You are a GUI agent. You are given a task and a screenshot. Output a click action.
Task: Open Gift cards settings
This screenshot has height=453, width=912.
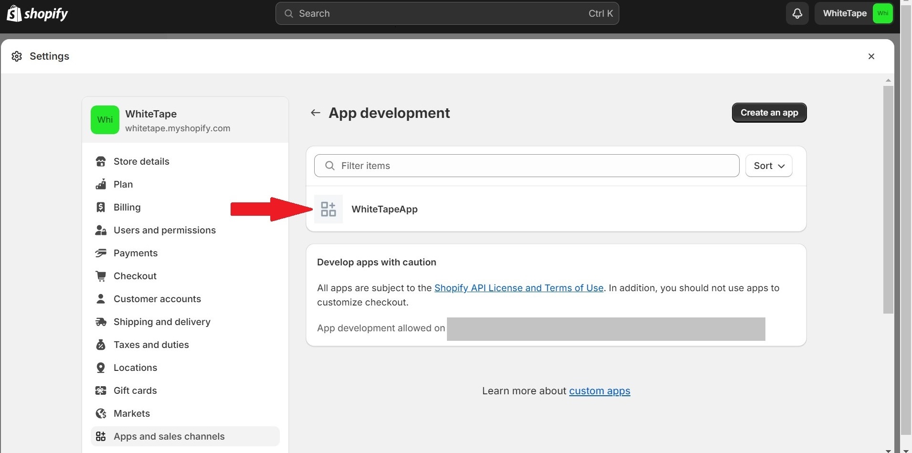(x=185, y=390)
